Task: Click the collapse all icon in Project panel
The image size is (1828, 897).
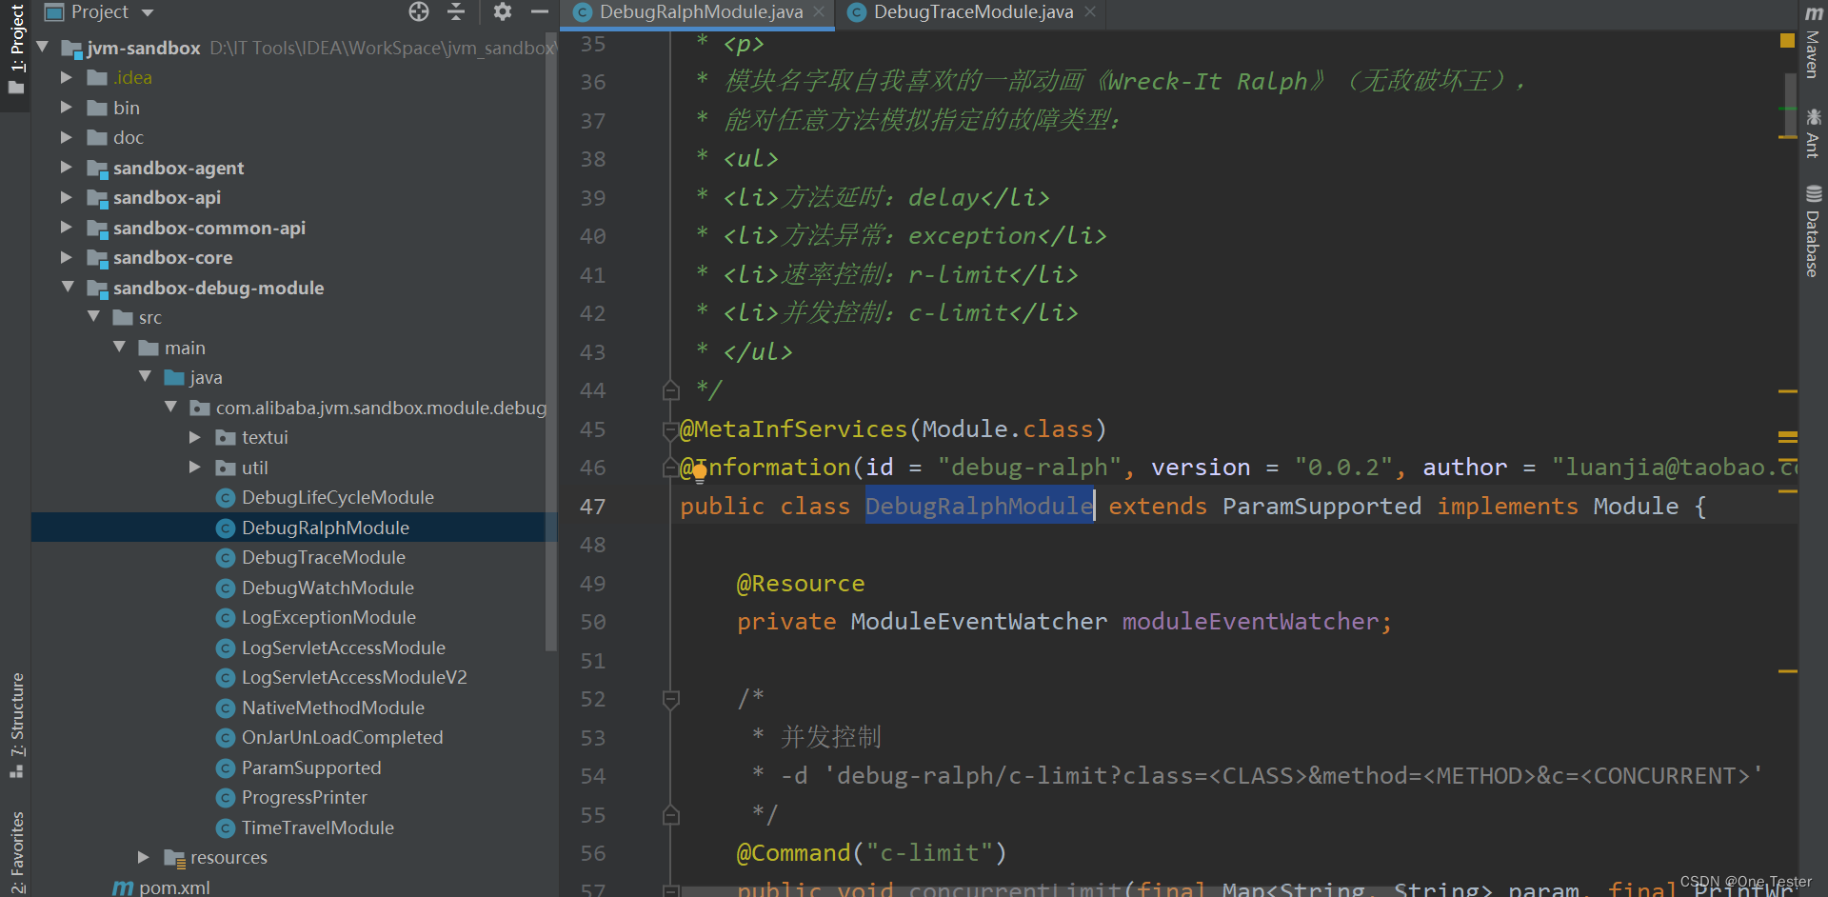Action: pos(456,11)
